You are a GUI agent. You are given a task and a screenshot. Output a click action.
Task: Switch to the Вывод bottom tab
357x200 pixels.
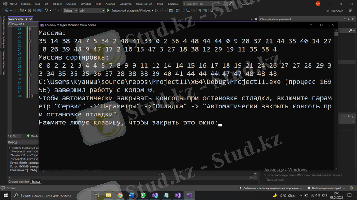point(36,182)
